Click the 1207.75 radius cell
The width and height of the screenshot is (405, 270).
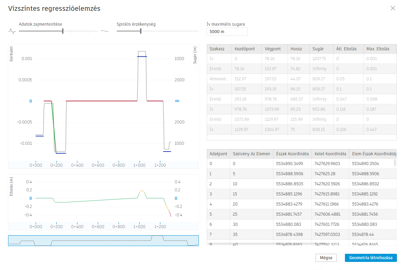coord(321,59)
